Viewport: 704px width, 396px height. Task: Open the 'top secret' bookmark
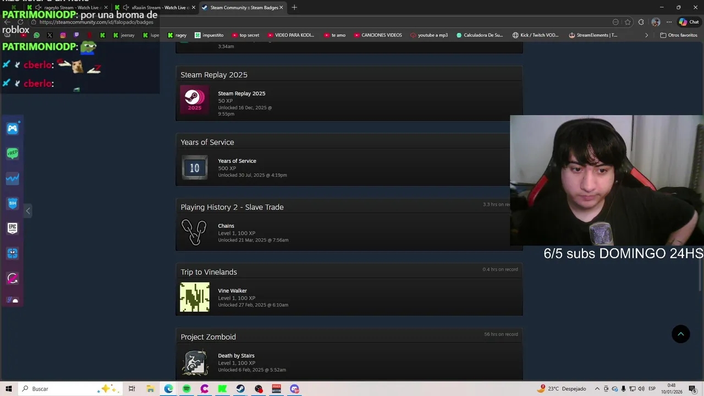click(x=245, y=35)
